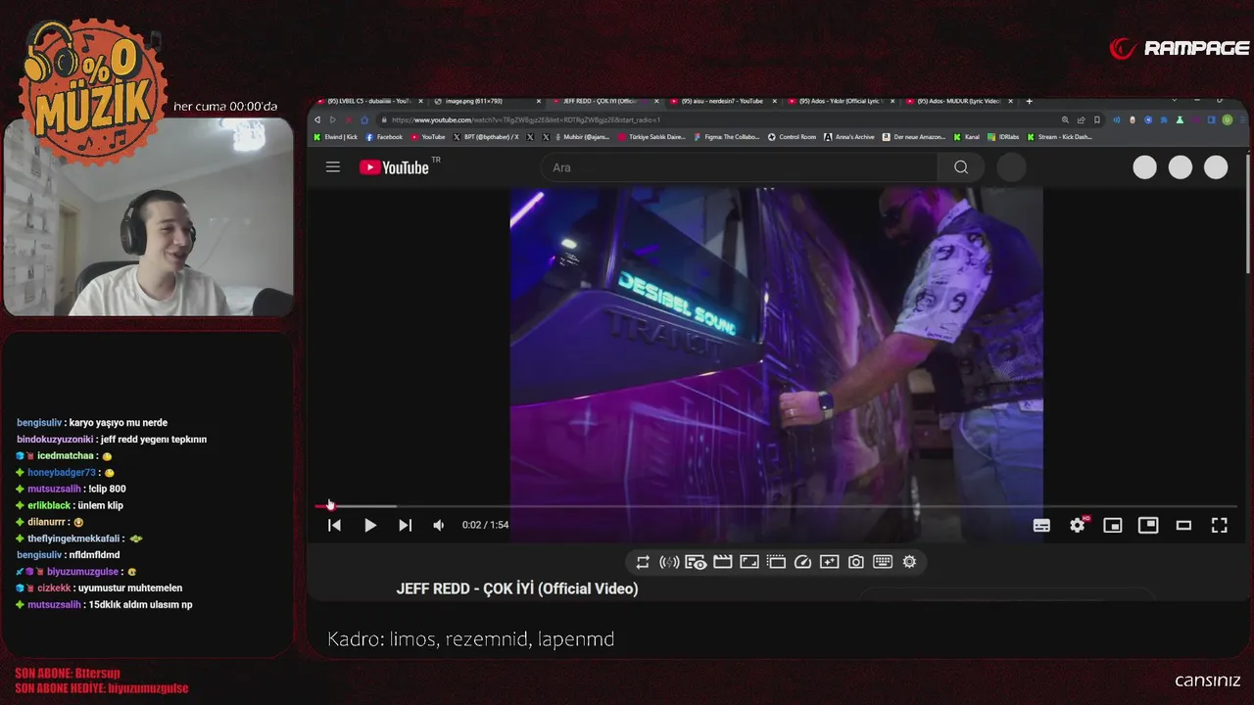This screenshot has height=705, width=1254.
Task: Click the page vertical scrollbar
Action: [x=1247, y=213]
